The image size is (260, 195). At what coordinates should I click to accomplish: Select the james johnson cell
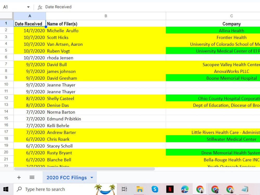pyautogui.click(x=106, y=71)
